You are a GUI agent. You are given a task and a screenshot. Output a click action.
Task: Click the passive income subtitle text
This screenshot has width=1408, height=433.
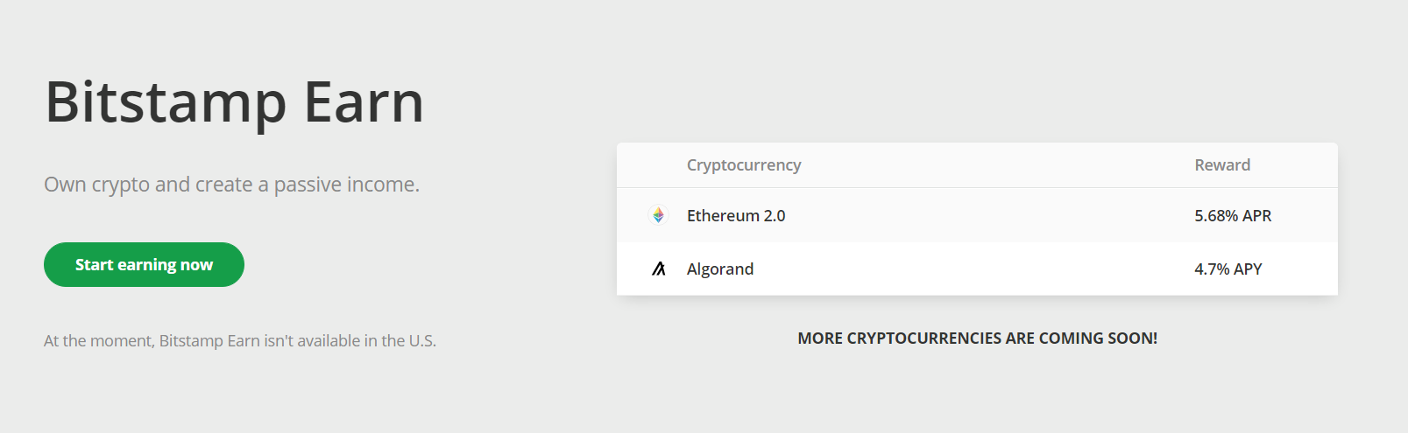[x=232, y=185]
